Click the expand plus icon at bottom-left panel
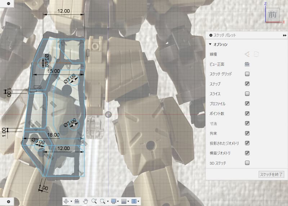The image size is (288, 206). tap(8, 202)
